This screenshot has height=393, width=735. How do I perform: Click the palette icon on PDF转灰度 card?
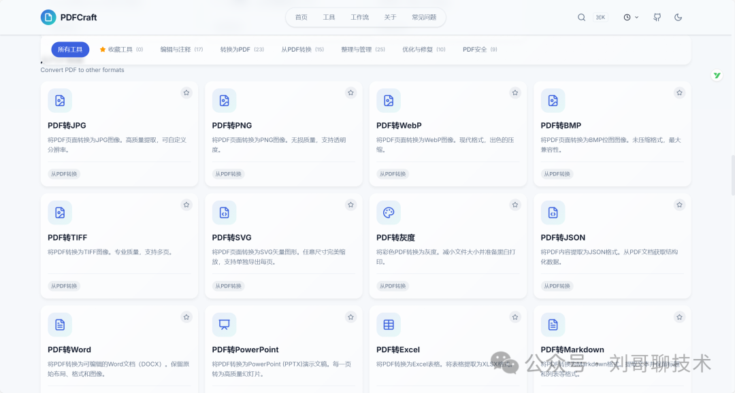[389, 212]
